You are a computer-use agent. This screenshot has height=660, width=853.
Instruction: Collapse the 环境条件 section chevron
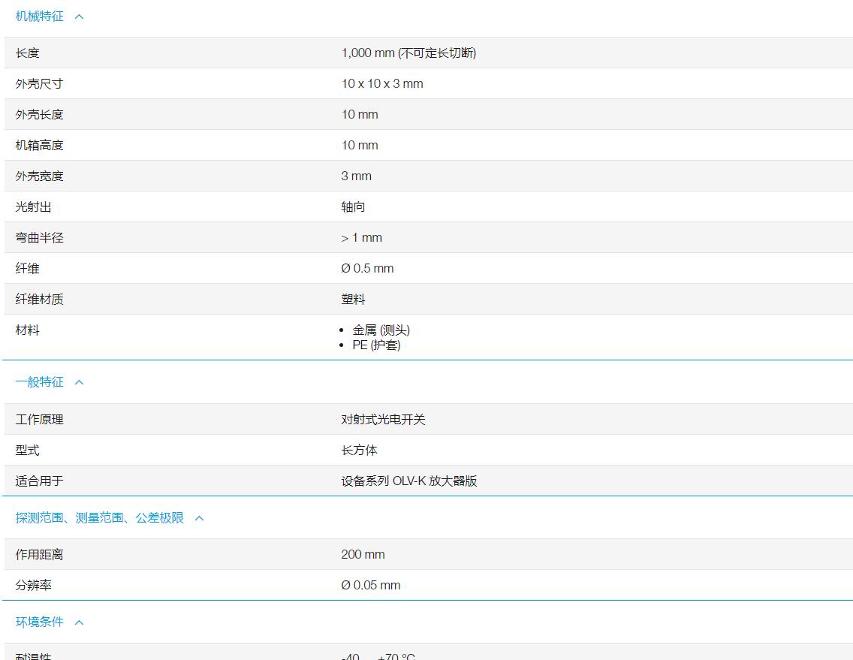78,622
